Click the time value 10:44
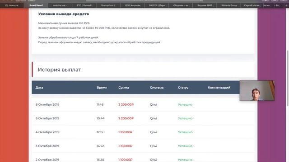Screen dimensions: 289x162 pos(100,118)
